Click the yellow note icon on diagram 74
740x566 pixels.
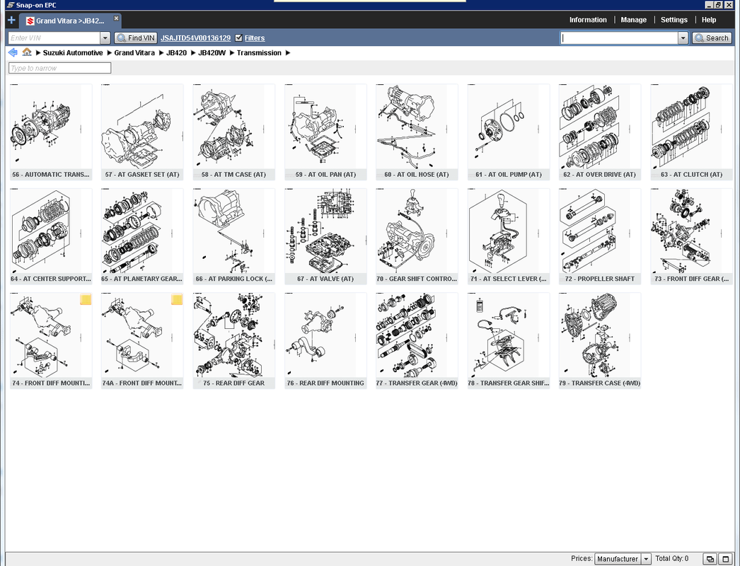pos(86,299)
